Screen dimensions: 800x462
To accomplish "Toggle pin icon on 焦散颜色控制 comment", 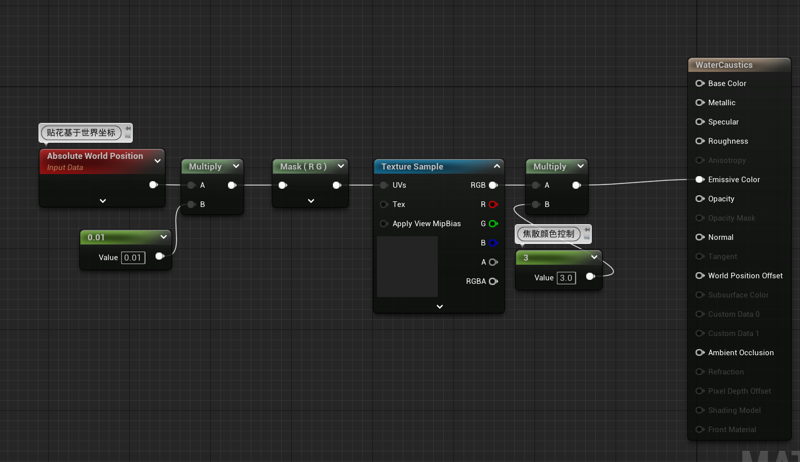I will point(587,230).
